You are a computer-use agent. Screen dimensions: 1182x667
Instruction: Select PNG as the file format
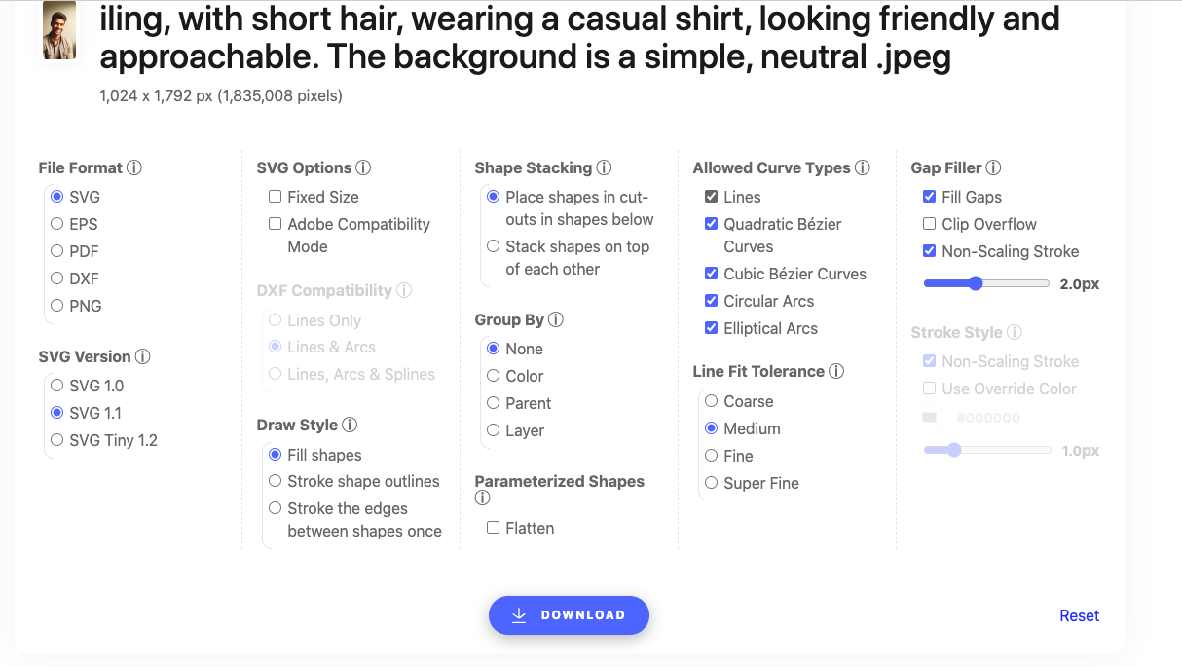(x=55, y=306)
